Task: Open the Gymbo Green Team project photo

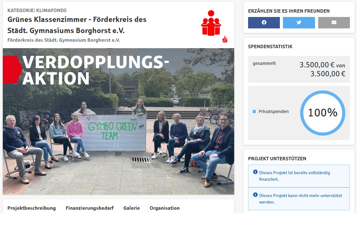Action: pos(118,121)
